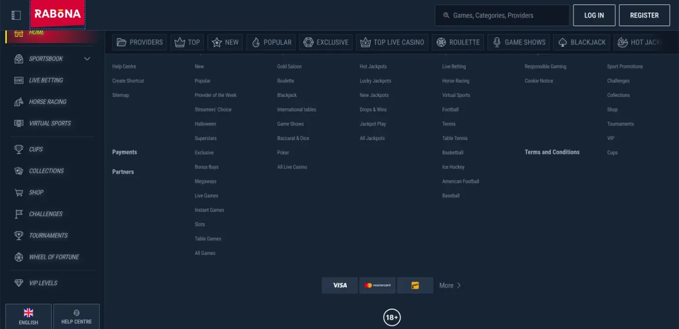Select the Top Live Casino tab
The image size is (679, 329).
pos(392,42)
